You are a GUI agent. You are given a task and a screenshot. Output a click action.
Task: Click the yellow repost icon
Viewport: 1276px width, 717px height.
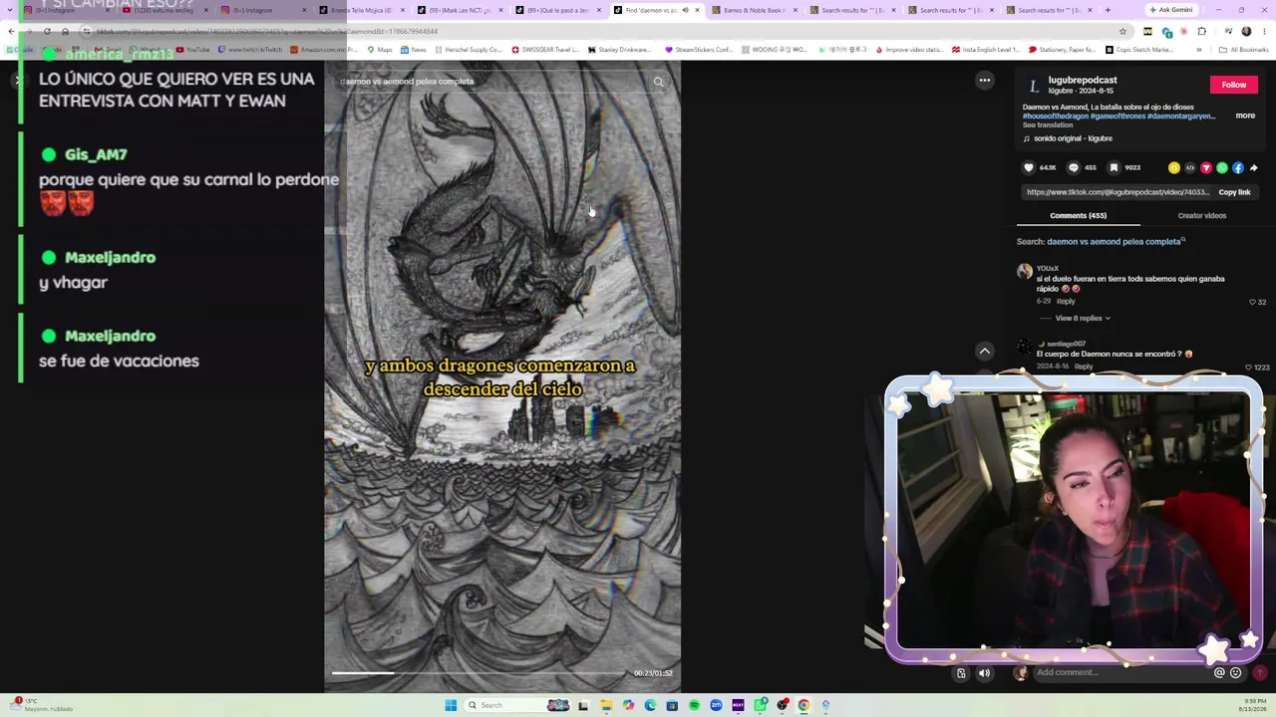click(1174, 167)
